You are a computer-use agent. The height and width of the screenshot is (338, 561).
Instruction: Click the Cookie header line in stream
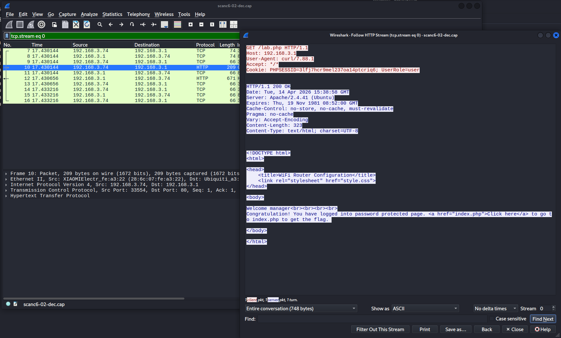[x=333, y=70]
